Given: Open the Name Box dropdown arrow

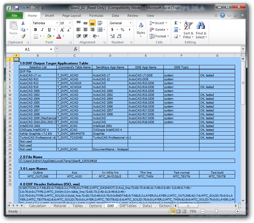Looking at the screenshot, I should click(x=51, y=49).
